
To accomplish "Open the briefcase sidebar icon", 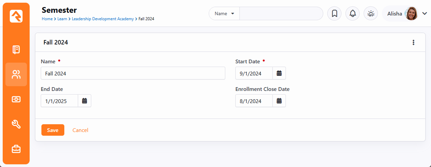I will (16, 149).
